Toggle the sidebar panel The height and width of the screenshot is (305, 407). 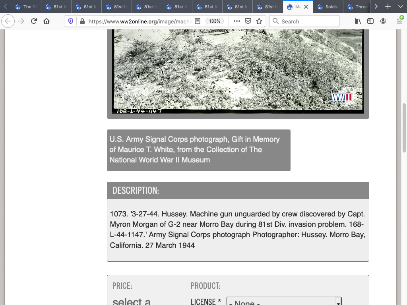point(370,21)
